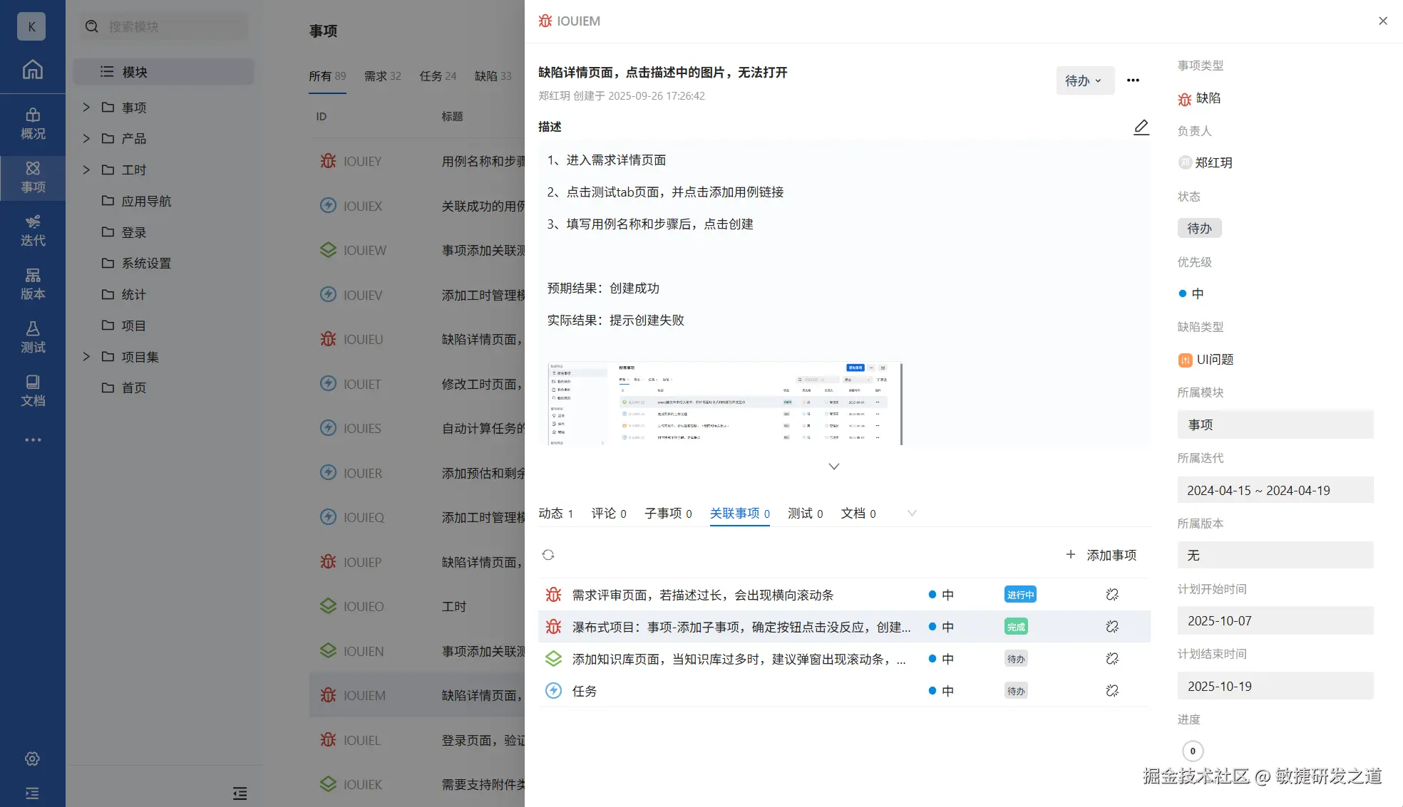The width and height of the screenshot is (1403, 807).
Task: Click the progress circle indicator
Action: (x=1192, y=751)
